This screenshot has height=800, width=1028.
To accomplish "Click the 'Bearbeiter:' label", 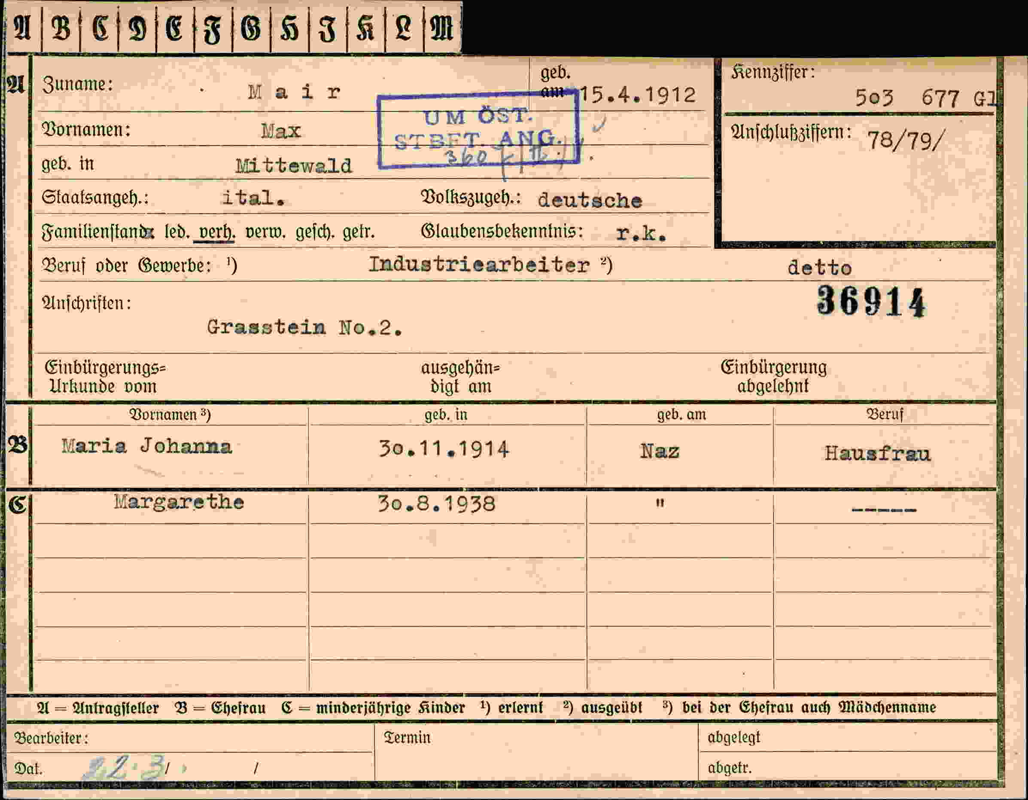I will tap(51, 738).
